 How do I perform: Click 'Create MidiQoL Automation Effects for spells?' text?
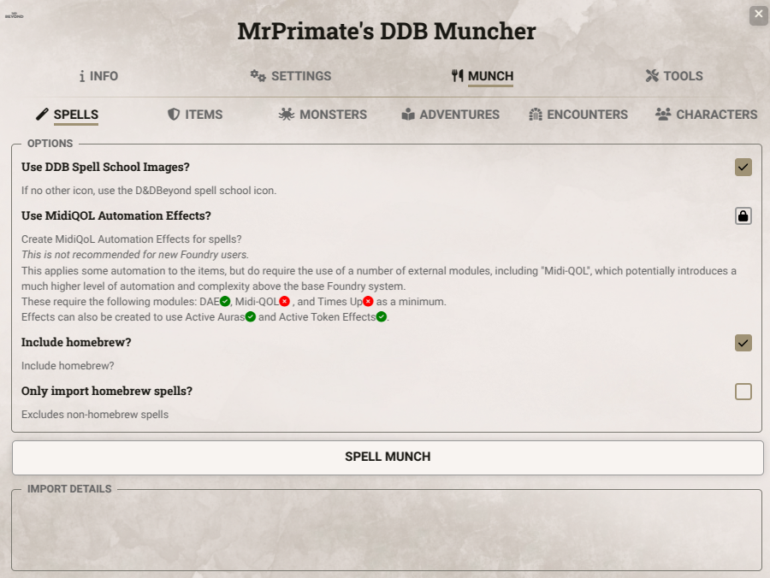tap(131, 239)
